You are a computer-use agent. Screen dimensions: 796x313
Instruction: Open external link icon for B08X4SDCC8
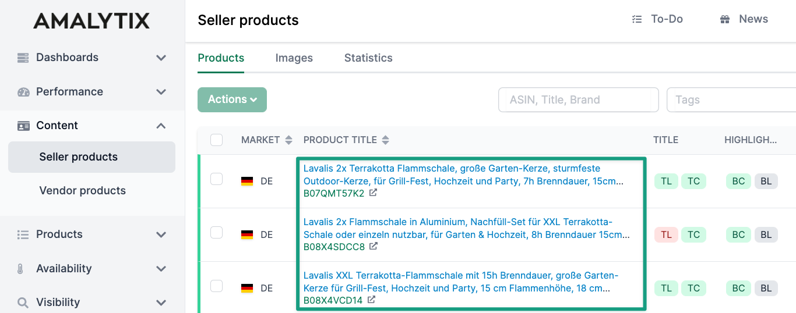374,247
